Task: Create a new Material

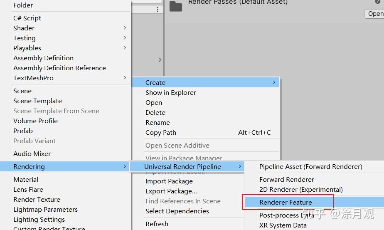Action: 26,179
